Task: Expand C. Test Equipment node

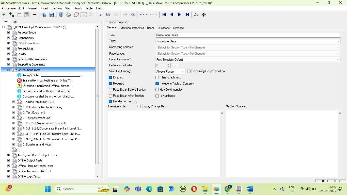Action: [14, 112]
